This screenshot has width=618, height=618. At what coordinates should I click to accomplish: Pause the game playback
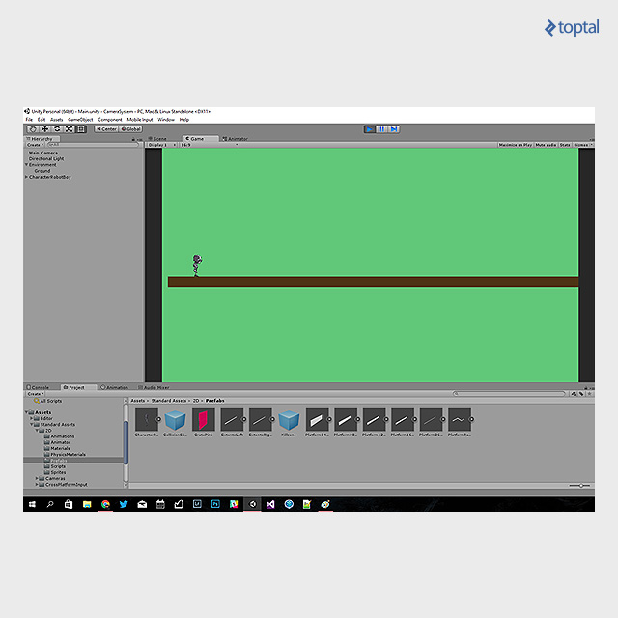coord(381,128)
